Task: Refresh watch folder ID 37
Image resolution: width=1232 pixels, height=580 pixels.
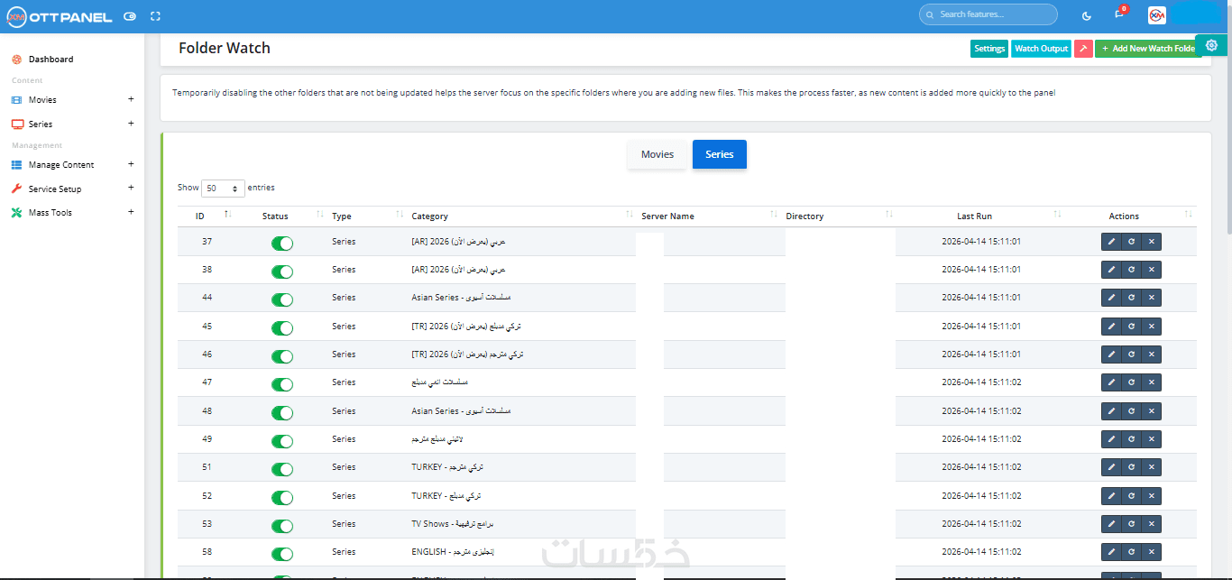Action: coord(1131,242)
